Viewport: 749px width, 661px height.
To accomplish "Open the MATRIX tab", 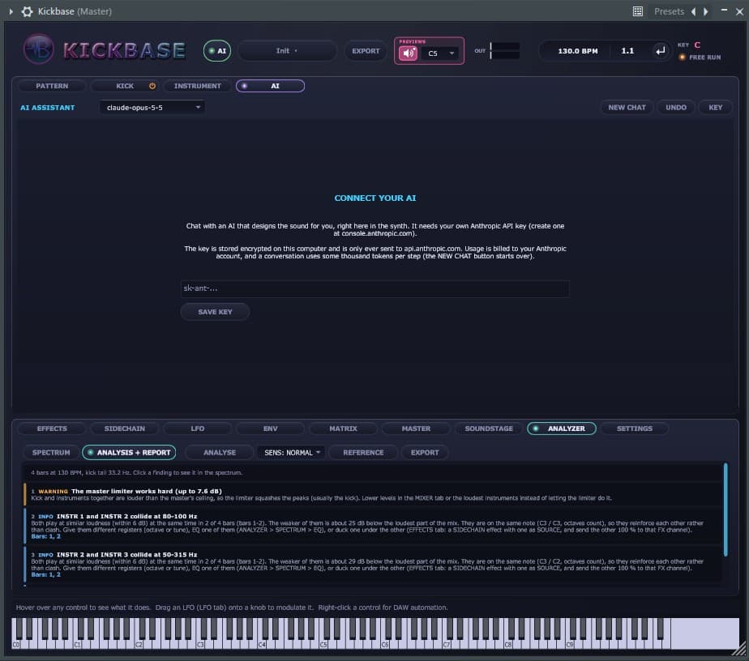I will pyautogui.click(x=343, y=429).
